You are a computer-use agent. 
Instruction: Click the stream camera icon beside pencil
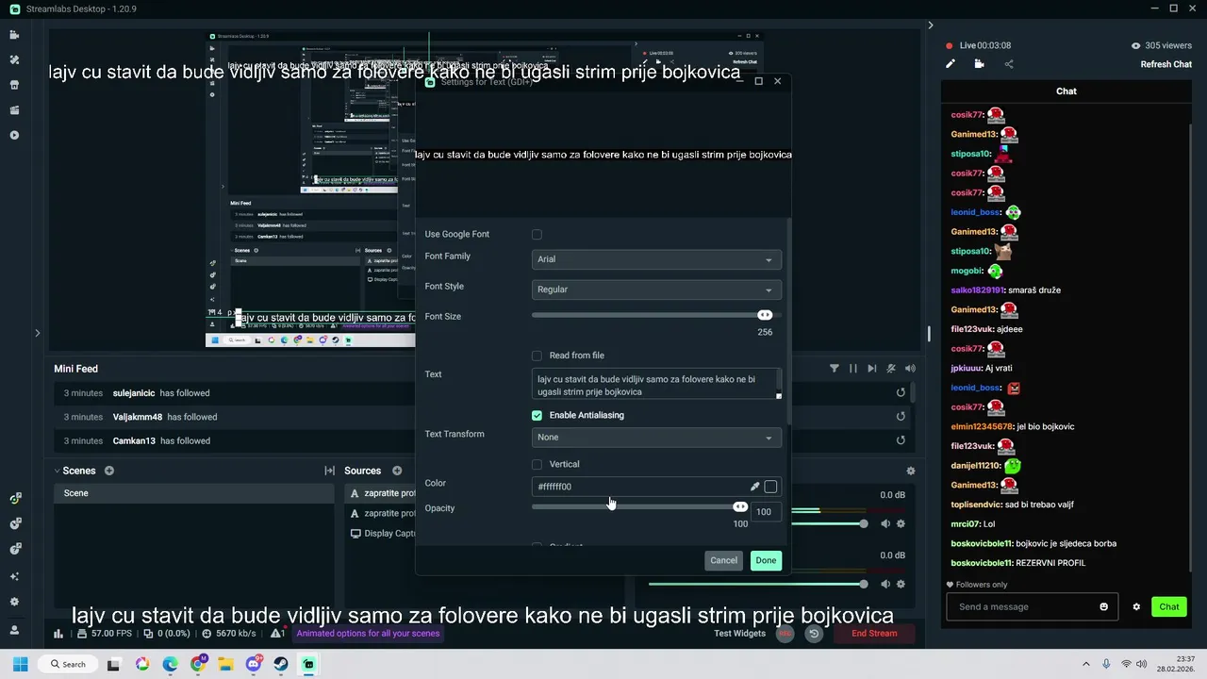(980, 64)
